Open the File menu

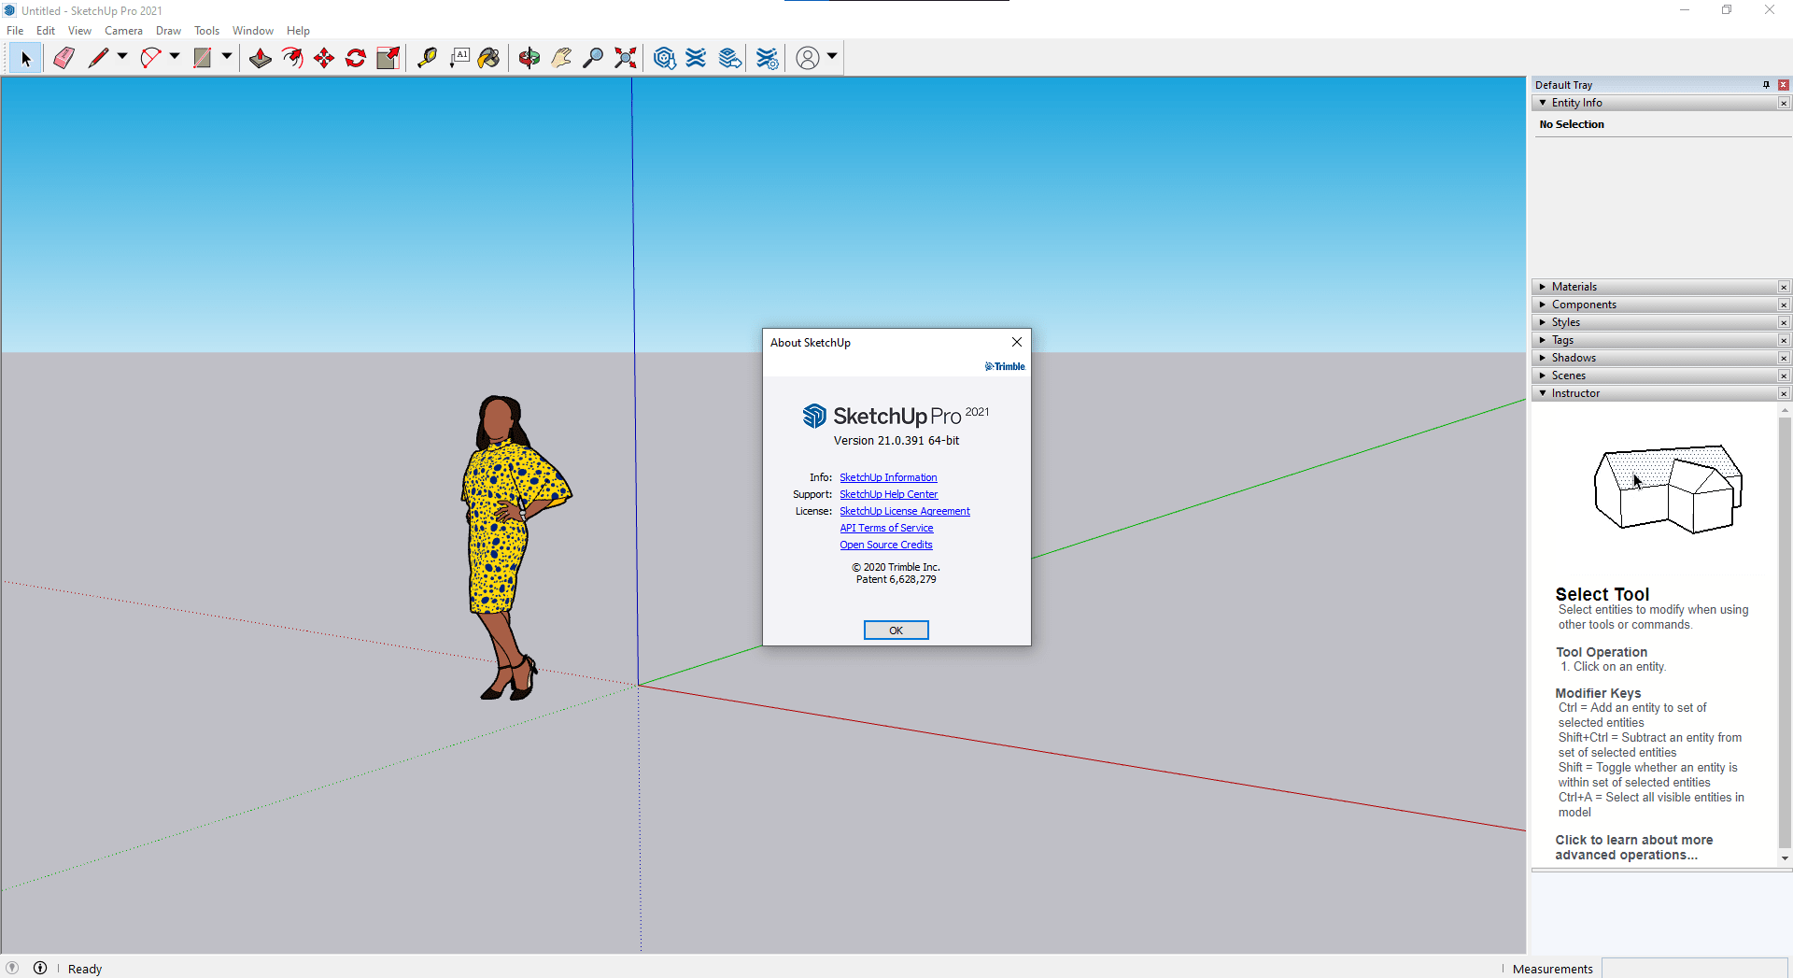point(15,31)
